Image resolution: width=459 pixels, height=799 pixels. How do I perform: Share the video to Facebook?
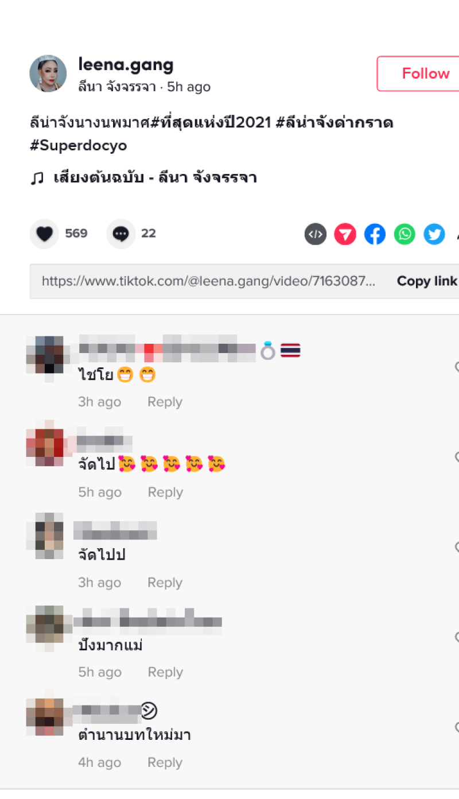point(375,234)
